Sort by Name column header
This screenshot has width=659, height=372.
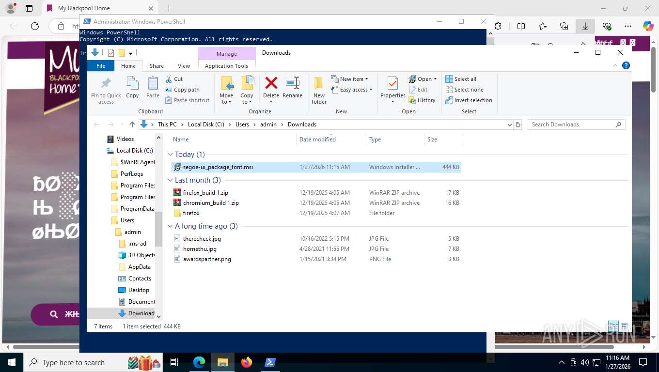click(181, 139)
